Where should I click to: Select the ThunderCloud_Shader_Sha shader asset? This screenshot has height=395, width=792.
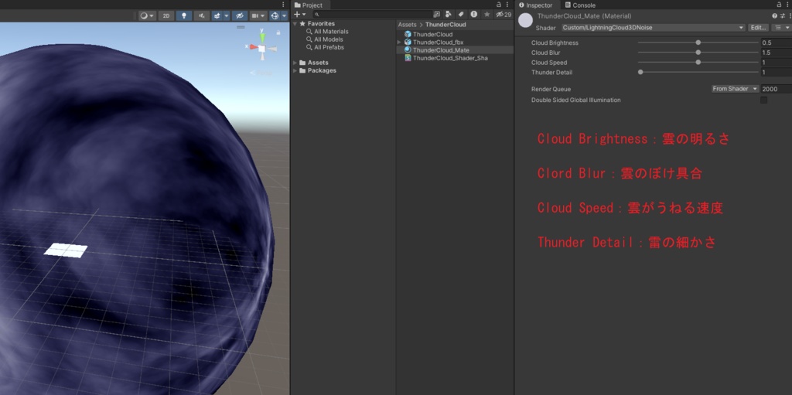point(450,58)
